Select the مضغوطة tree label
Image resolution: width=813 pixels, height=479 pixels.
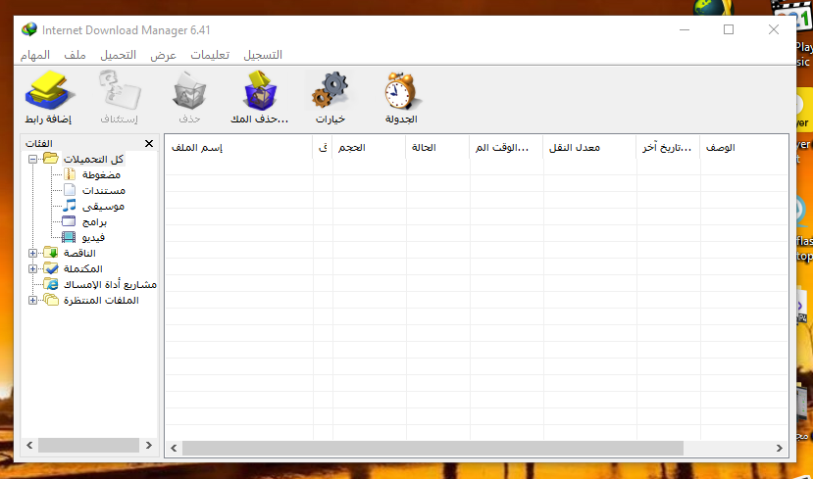click(x=101, y=175)
